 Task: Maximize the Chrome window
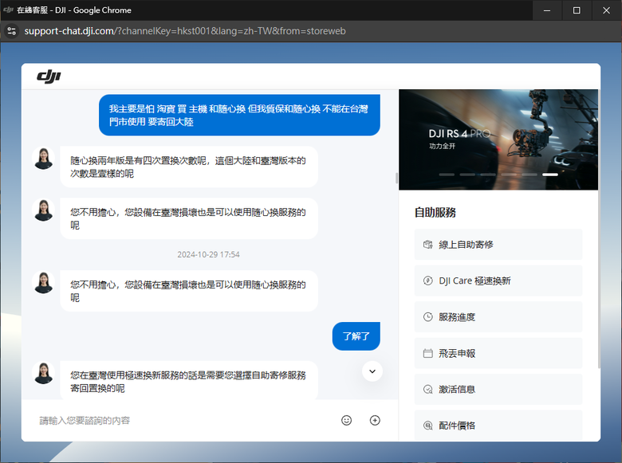click(x=577, y=10)
